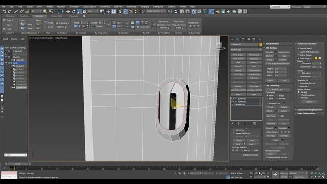Open the Display command panel tab
This screenshot has width=327, height=184.
254,39
